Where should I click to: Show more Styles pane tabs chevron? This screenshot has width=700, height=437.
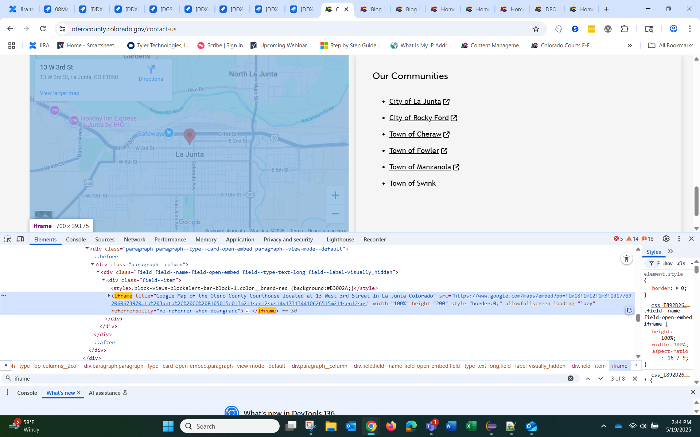[670, 251]
